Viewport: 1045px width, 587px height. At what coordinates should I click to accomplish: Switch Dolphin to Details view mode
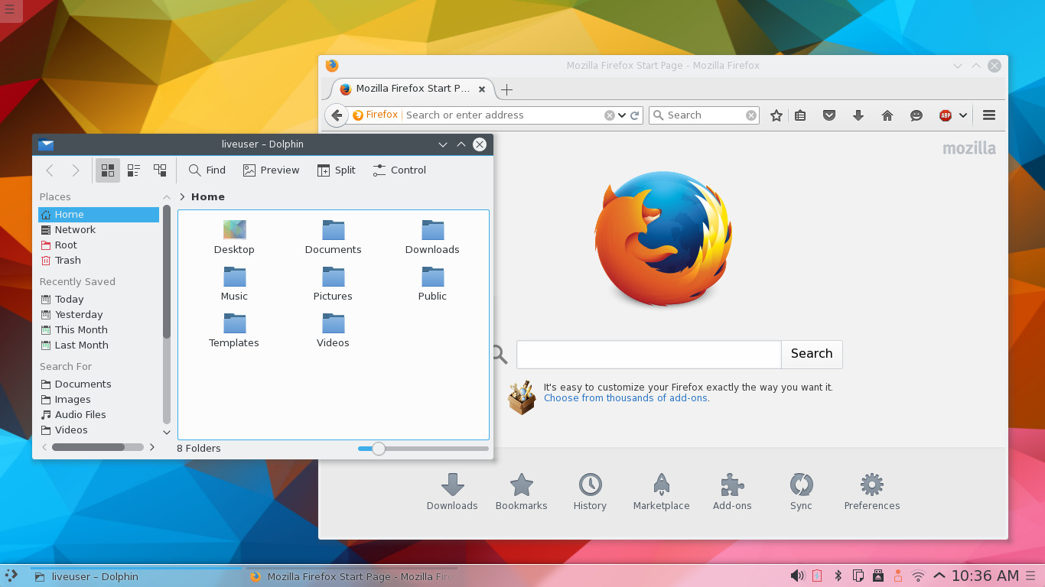160,170
